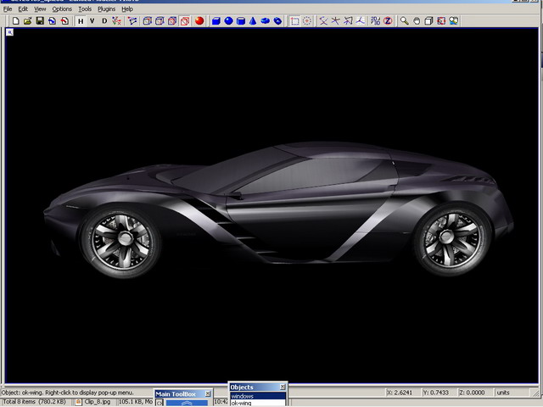This screenshot has height=407, width=543.
Task: Select the blue cone primitive tool
Action: click(253, 20)
